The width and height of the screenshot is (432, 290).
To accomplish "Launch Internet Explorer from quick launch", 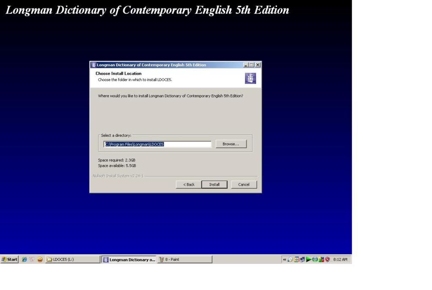I will tap(24, 260).
